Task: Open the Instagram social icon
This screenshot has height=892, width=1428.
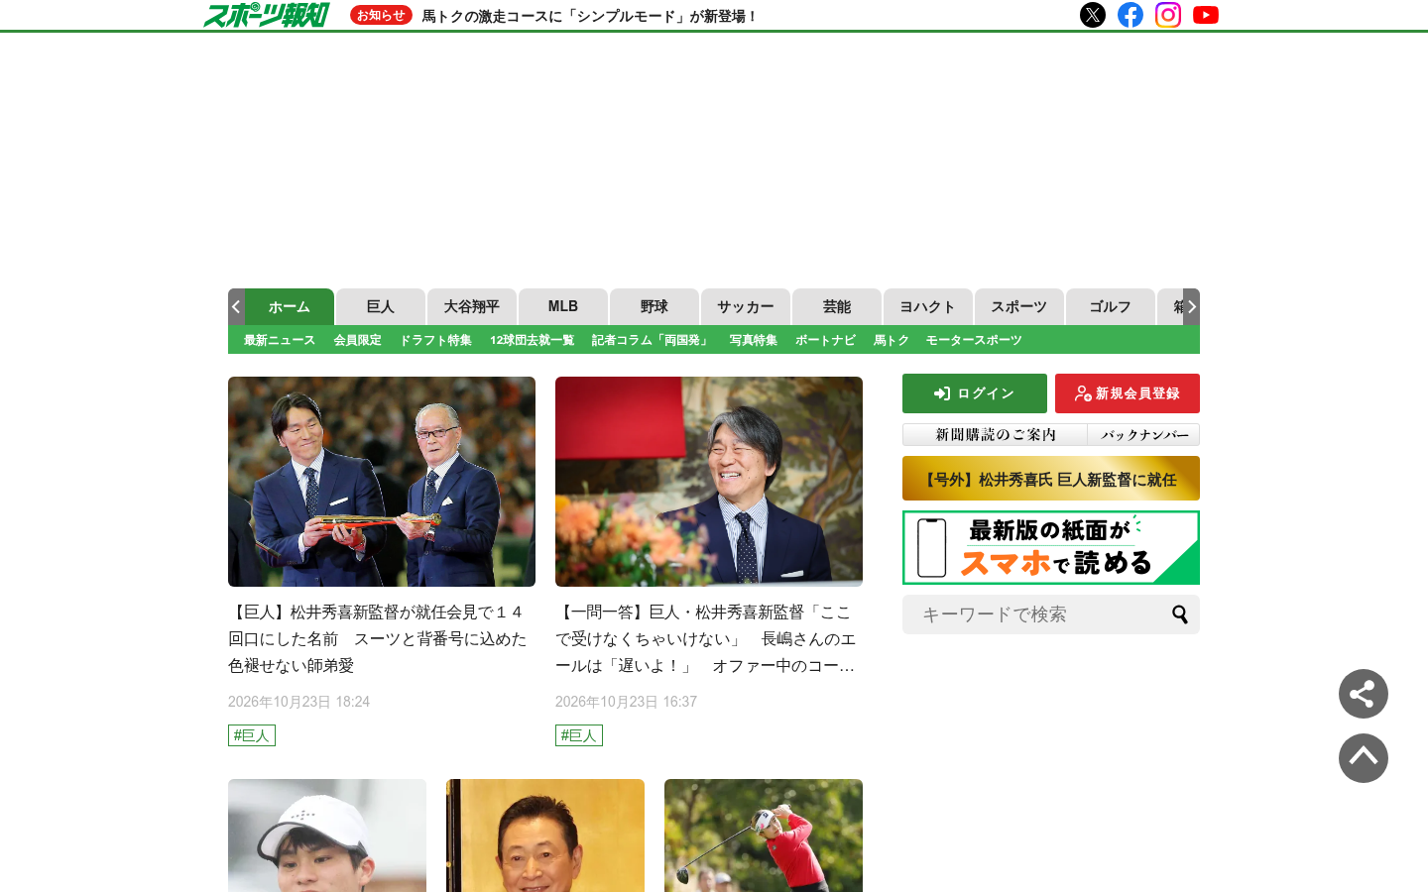Action: 1168,15
